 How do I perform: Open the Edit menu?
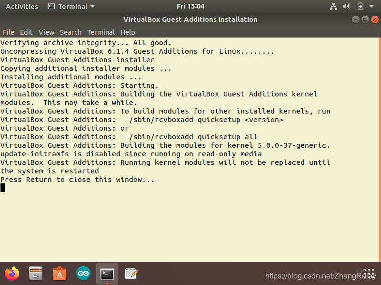26,32
